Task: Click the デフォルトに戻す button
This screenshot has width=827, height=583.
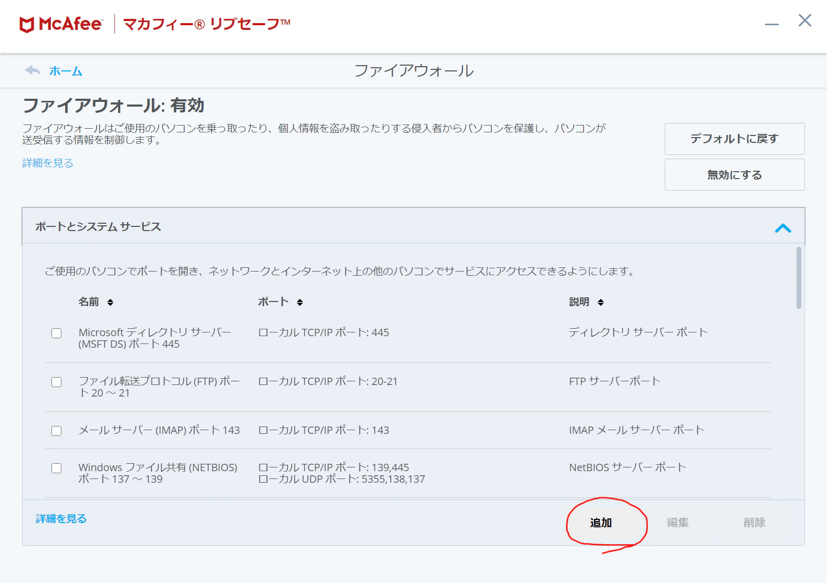Action: point(735,139)
